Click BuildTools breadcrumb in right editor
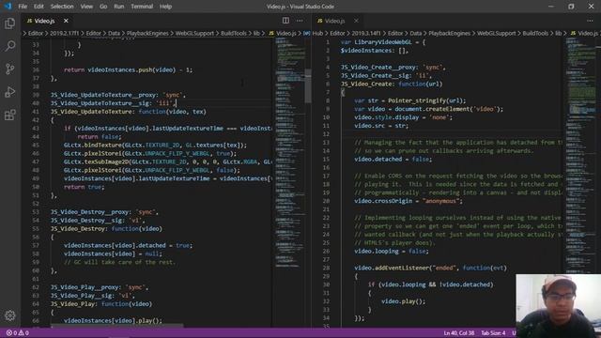 [535, 34]
